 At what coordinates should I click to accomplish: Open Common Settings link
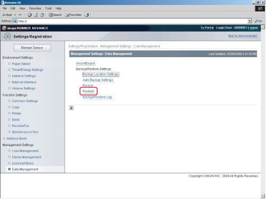25,101
